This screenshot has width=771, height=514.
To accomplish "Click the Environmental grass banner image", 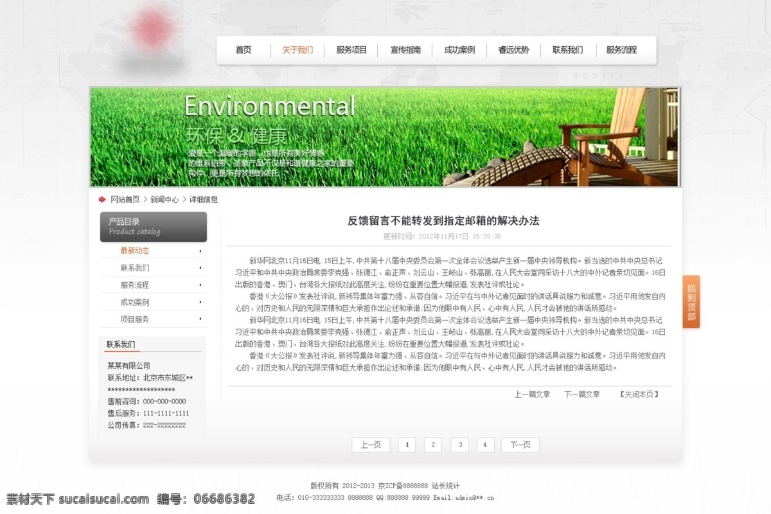I will pos(384,137).
